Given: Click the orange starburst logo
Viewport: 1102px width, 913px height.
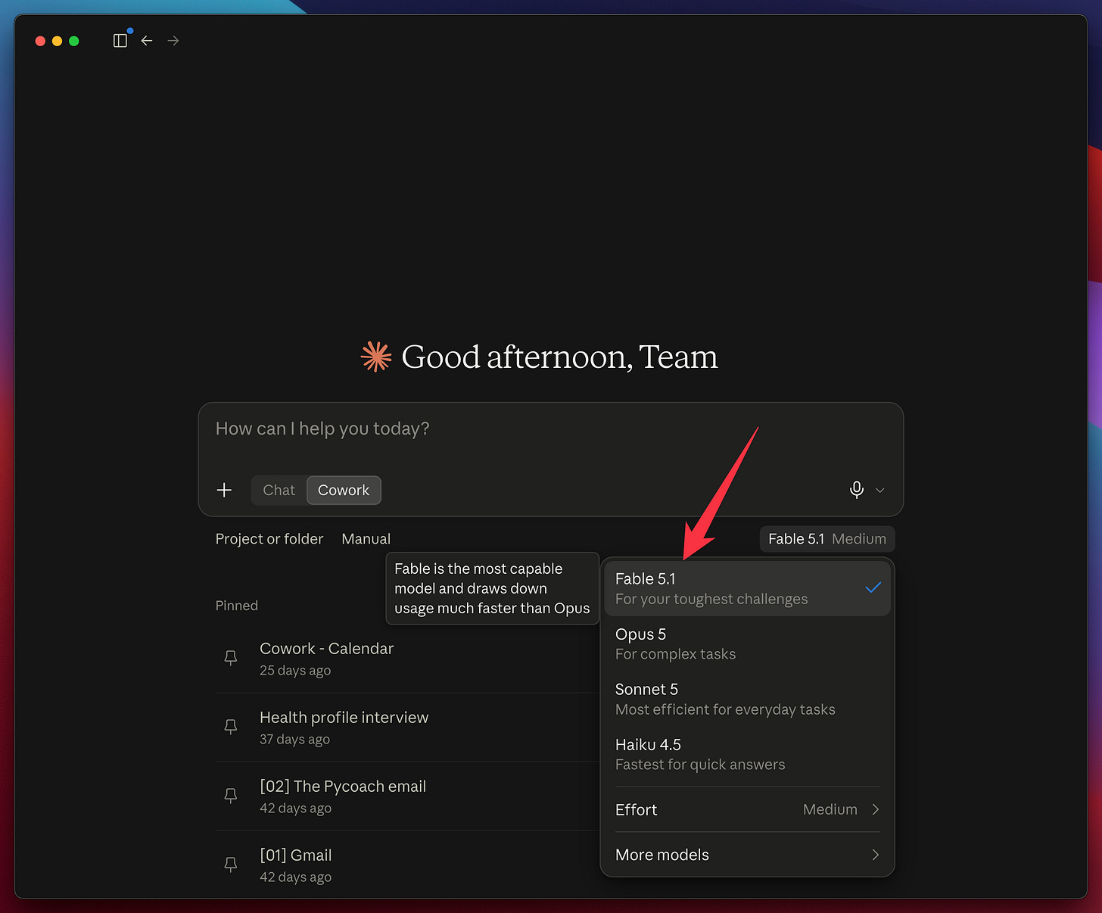Looking at the screenshot, I should point(376,357).
